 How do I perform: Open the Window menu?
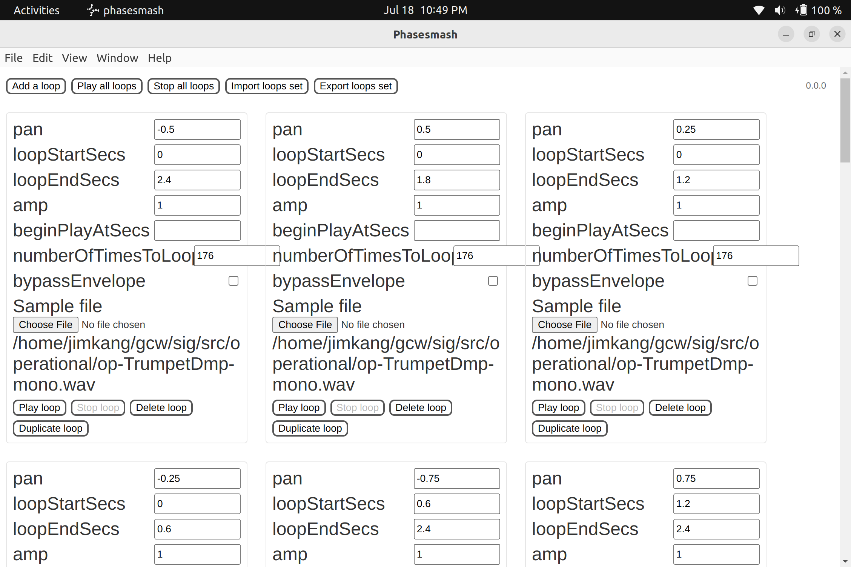point(117,58)
